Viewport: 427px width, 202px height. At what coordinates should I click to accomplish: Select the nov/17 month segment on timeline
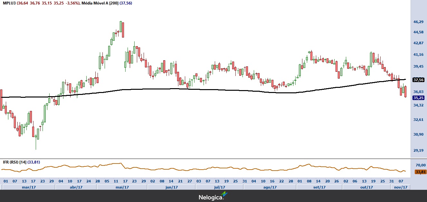pyautogui.click(x=401, y=187)
